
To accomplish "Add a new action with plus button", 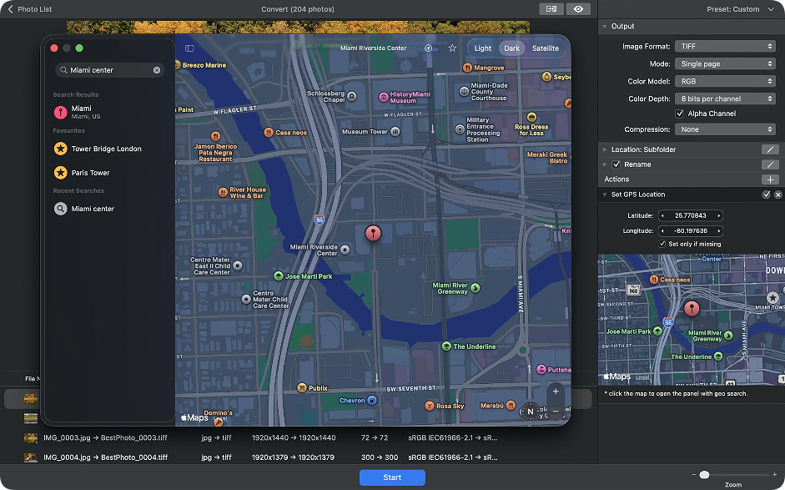I will point(770,179).
